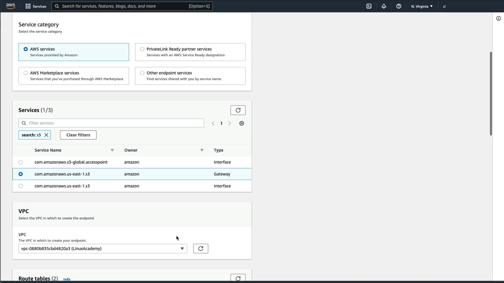
Task: Expand the N. Virginia region menu
Action: click(422, 6)
